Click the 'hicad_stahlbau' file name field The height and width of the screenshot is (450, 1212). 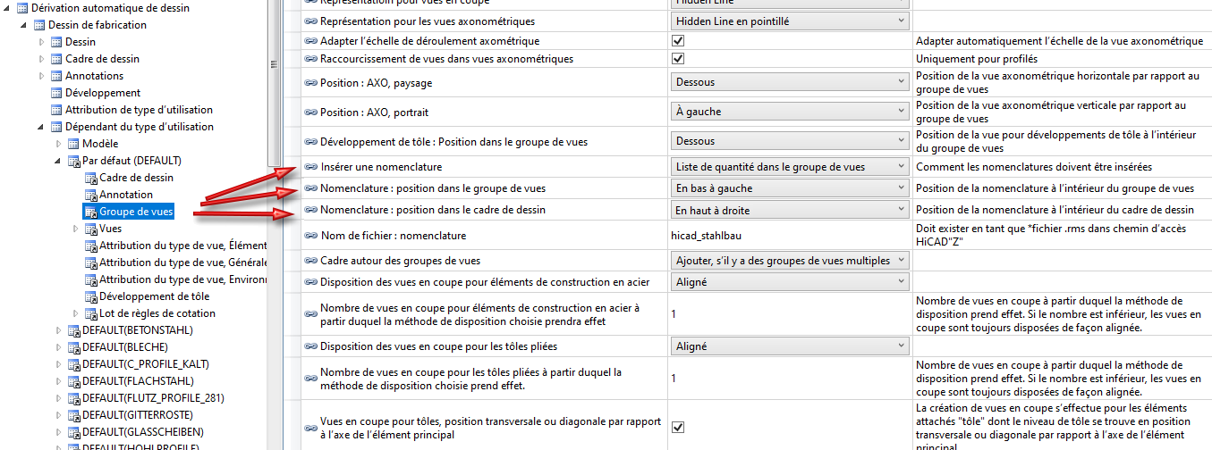click(x=788, y=236)
